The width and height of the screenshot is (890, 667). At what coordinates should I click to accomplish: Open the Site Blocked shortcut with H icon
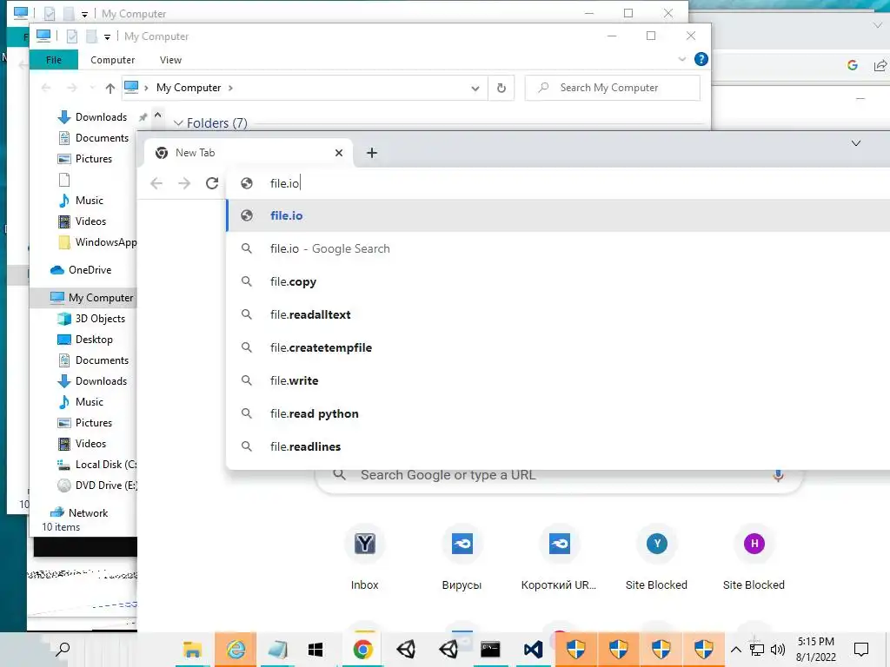[754, 558]
